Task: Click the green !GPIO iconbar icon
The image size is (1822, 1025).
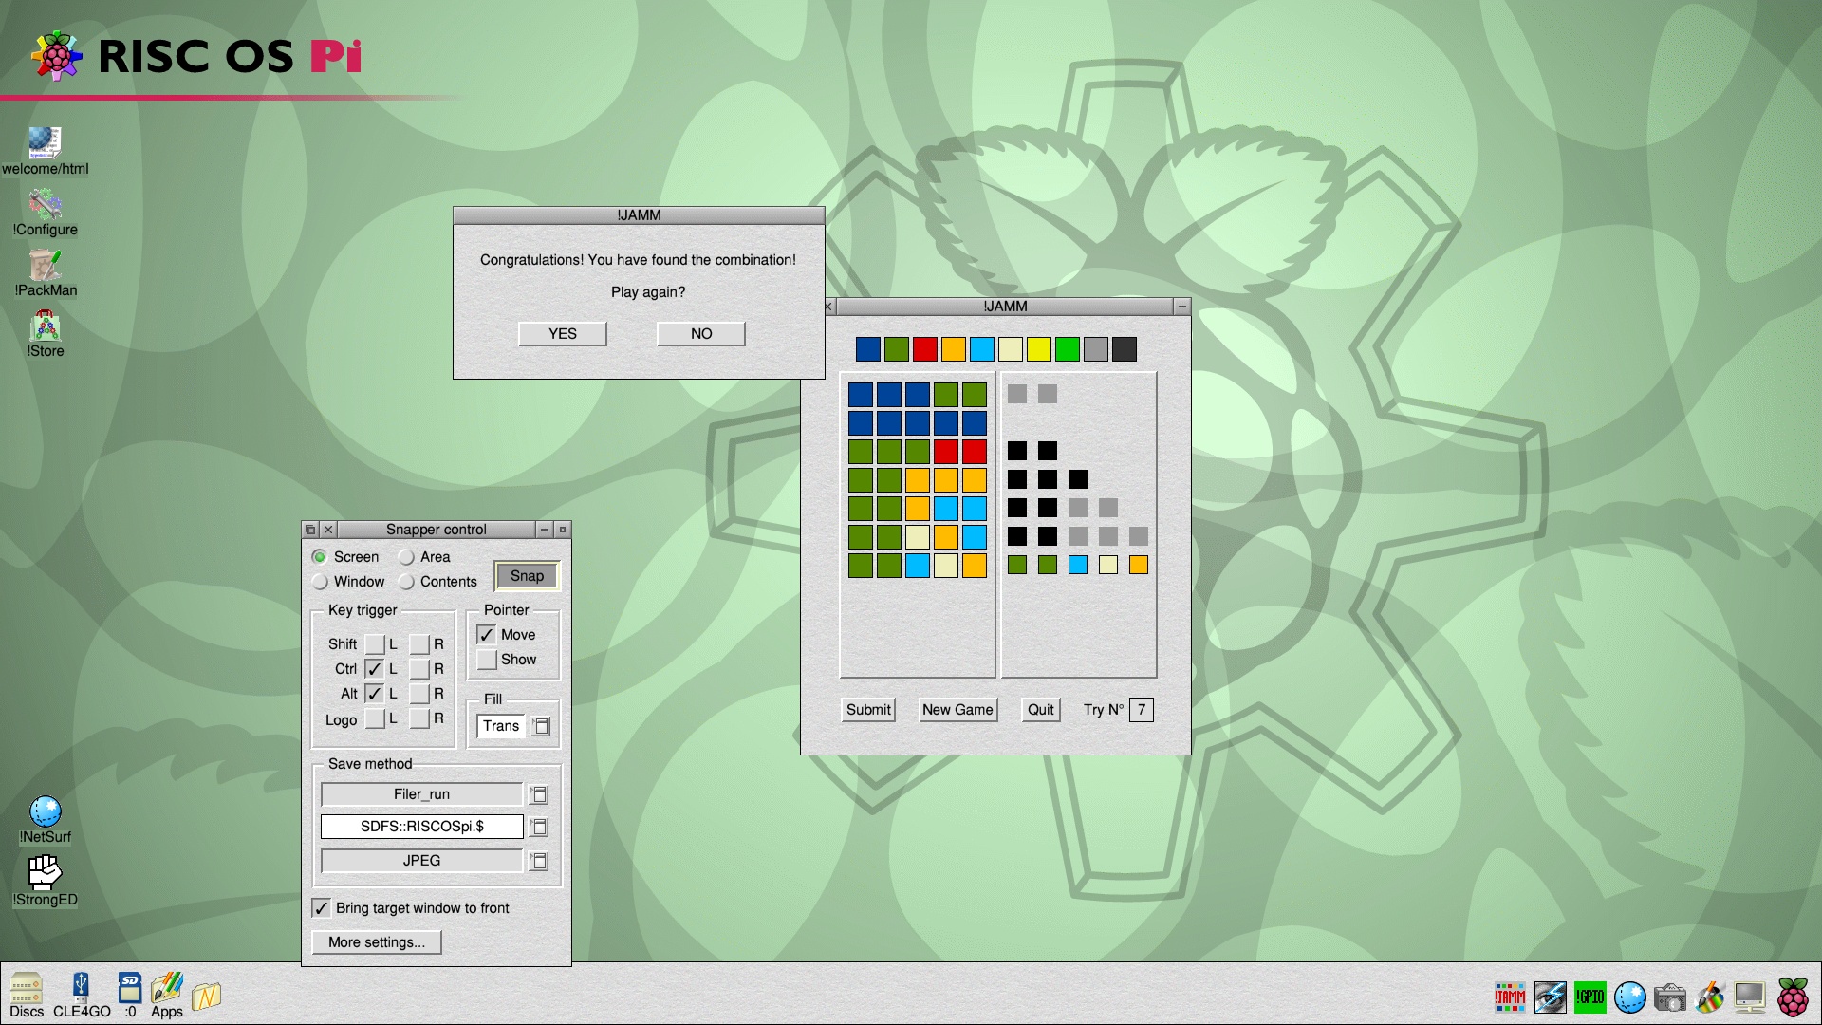Action: click(x=1590, y=997)
